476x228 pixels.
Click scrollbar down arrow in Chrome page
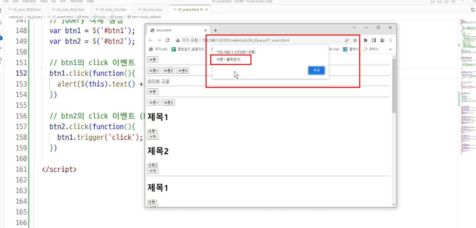pos(394,204)
